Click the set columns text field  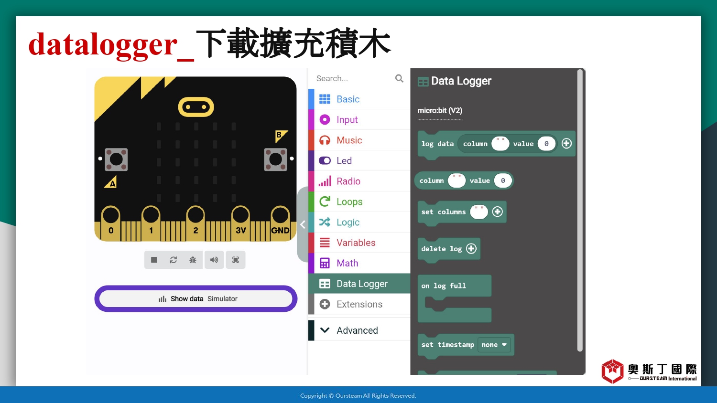(479, 212)
